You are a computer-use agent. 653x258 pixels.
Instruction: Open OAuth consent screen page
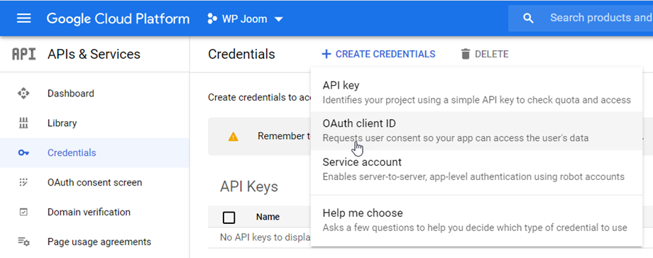[94, 182]
